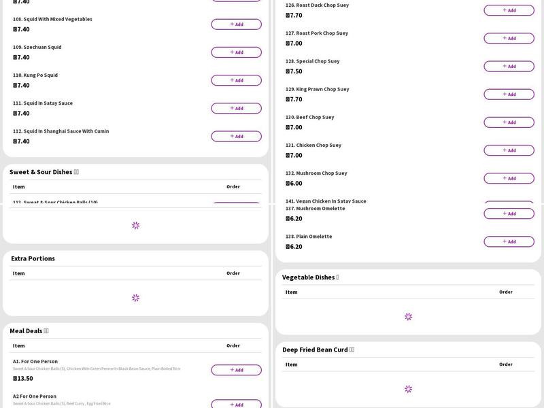
Task: Add Roast Duck Chop Suey to order
Action: pos(509,10)
